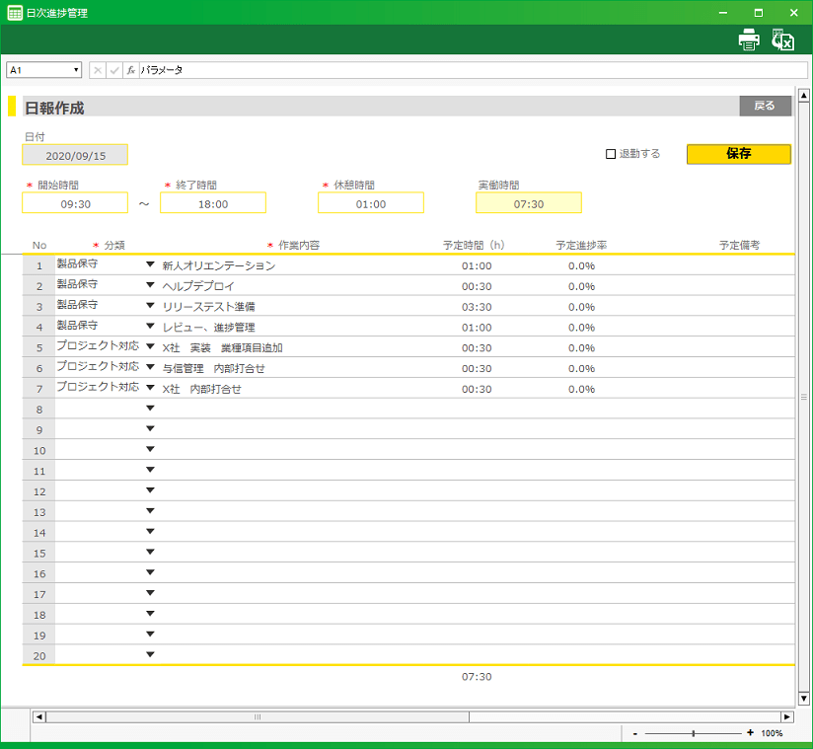Click the zoom slider handle

pyautogui.click(x=694, y=733)
